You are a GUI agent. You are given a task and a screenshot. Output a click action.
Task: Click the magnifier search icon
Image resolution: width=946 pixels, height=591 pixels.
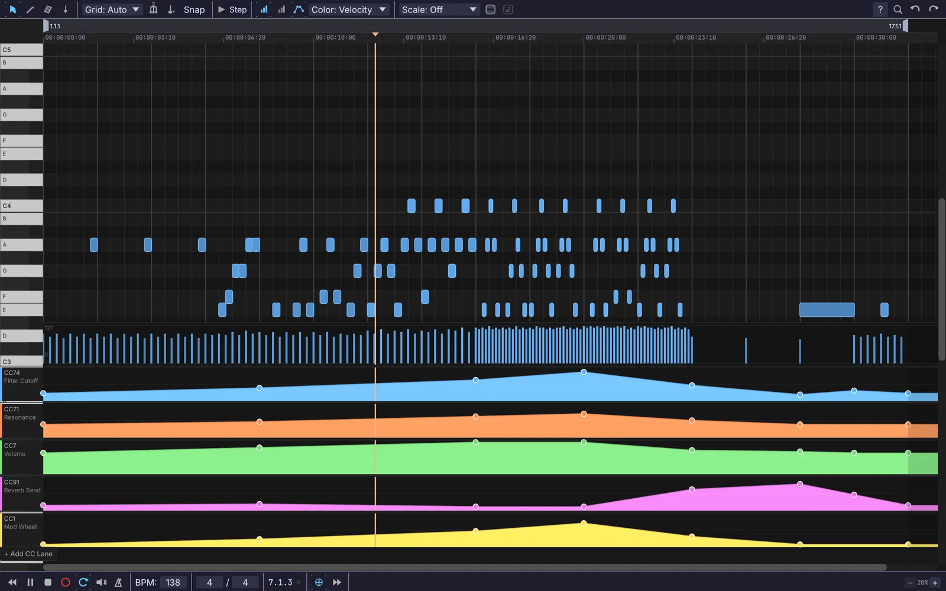click(x=898, y=9)
